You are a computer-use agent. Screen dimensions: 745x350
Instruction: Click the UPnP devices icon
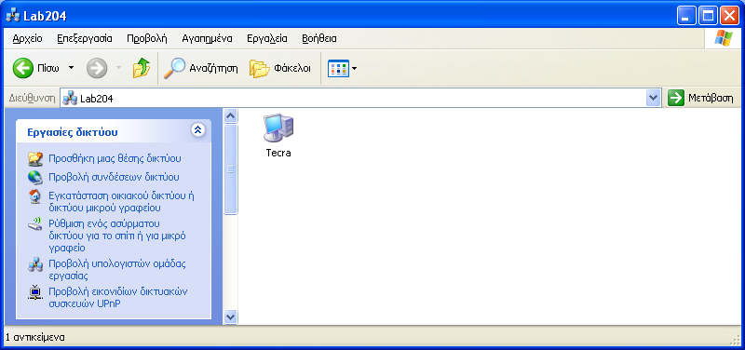[x=35, y=292]
